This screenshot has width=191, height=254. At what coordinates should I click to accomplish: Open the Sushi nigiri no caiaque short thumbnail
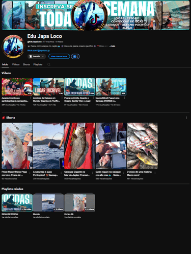111,146
